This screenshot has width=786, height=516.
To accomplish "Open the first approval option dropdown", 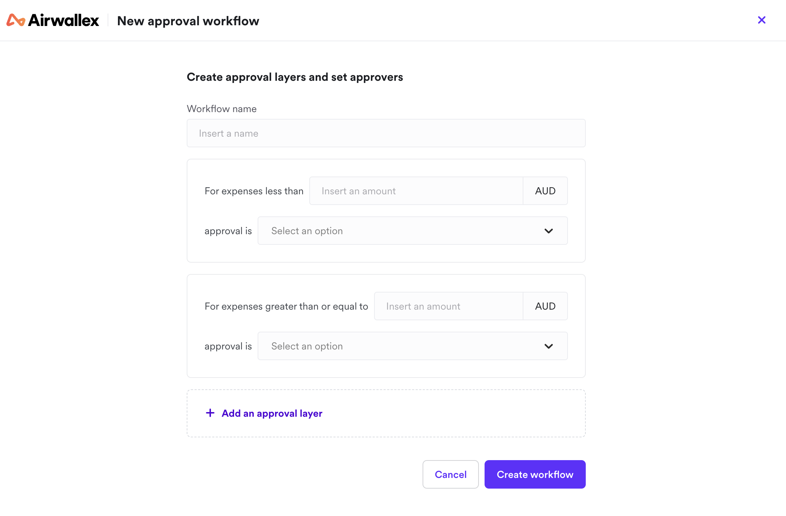I will click(413, 231).
